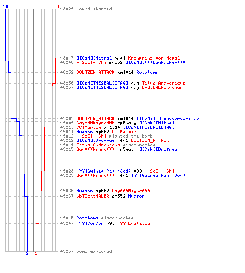Select 'Titus Andronicus disconnected' event
Image resolution: width=245 pixels, height=273 pixels.
point(116,145)
